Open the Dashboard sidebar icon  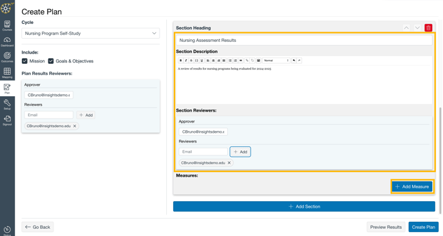pos(7,41)
